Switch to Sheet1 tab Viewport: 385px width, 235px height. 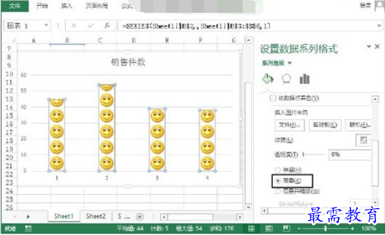(x=64, y=216)
